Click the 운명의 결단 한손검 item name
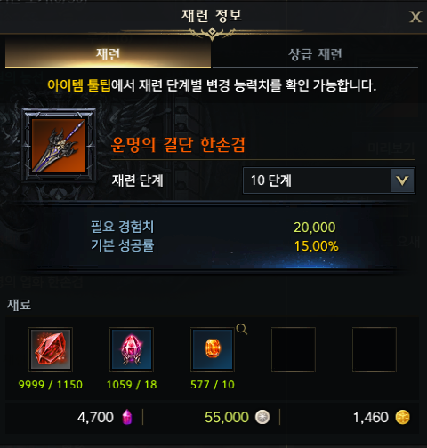The height and width of the screenshot is (448, 427). (x=178, y=145)
